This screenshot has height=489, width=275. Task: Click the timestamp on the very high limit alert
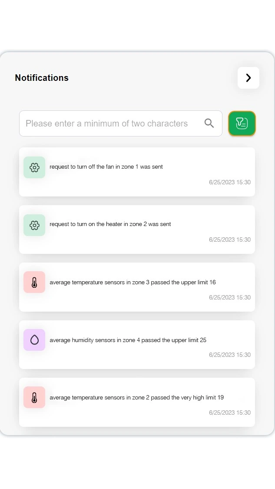(229, 413)
